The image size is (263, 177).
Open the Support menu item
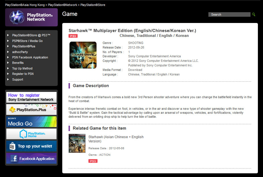pyautogui.click(x=18, y=79)
